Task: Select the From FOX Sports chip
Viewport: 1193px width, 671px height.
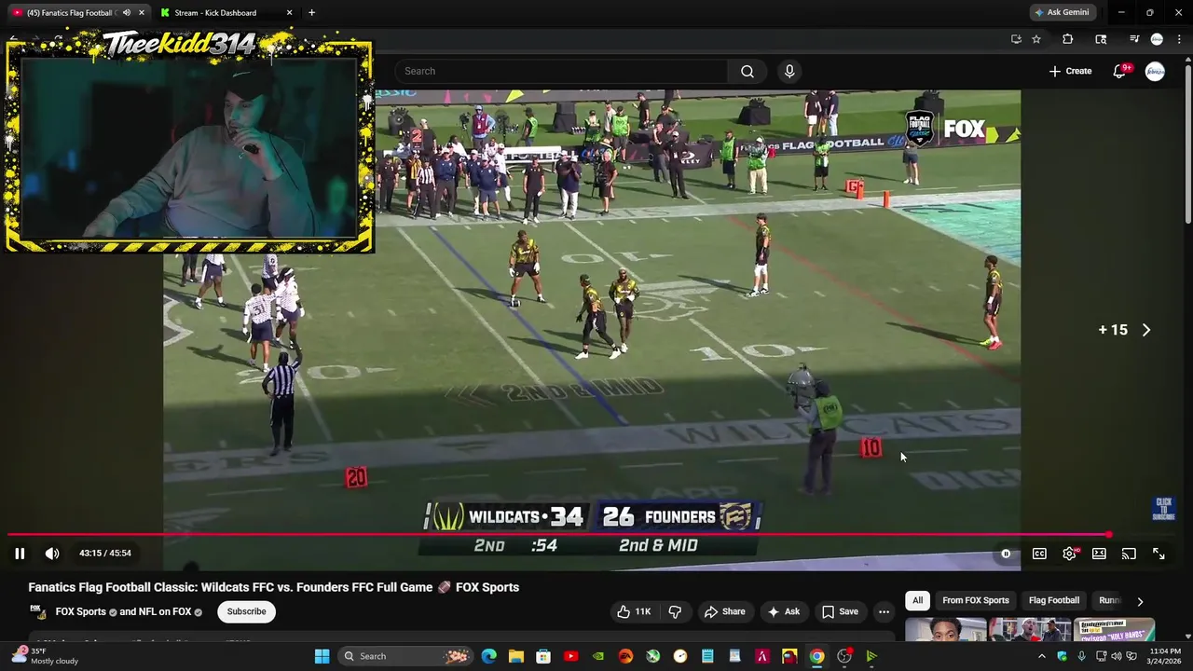Action: [x=976, y=600]
